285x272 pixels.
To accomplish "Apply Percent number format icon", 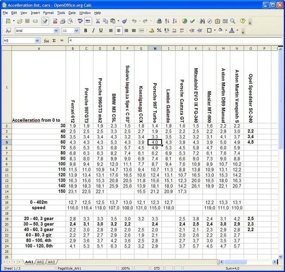I will tap(159, 31).
